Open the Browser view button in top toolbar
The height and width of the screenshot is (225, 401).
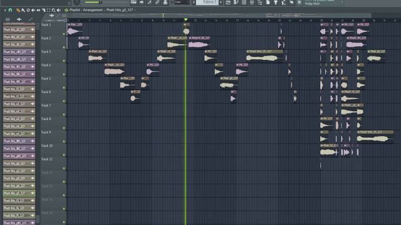pos(260,2)
